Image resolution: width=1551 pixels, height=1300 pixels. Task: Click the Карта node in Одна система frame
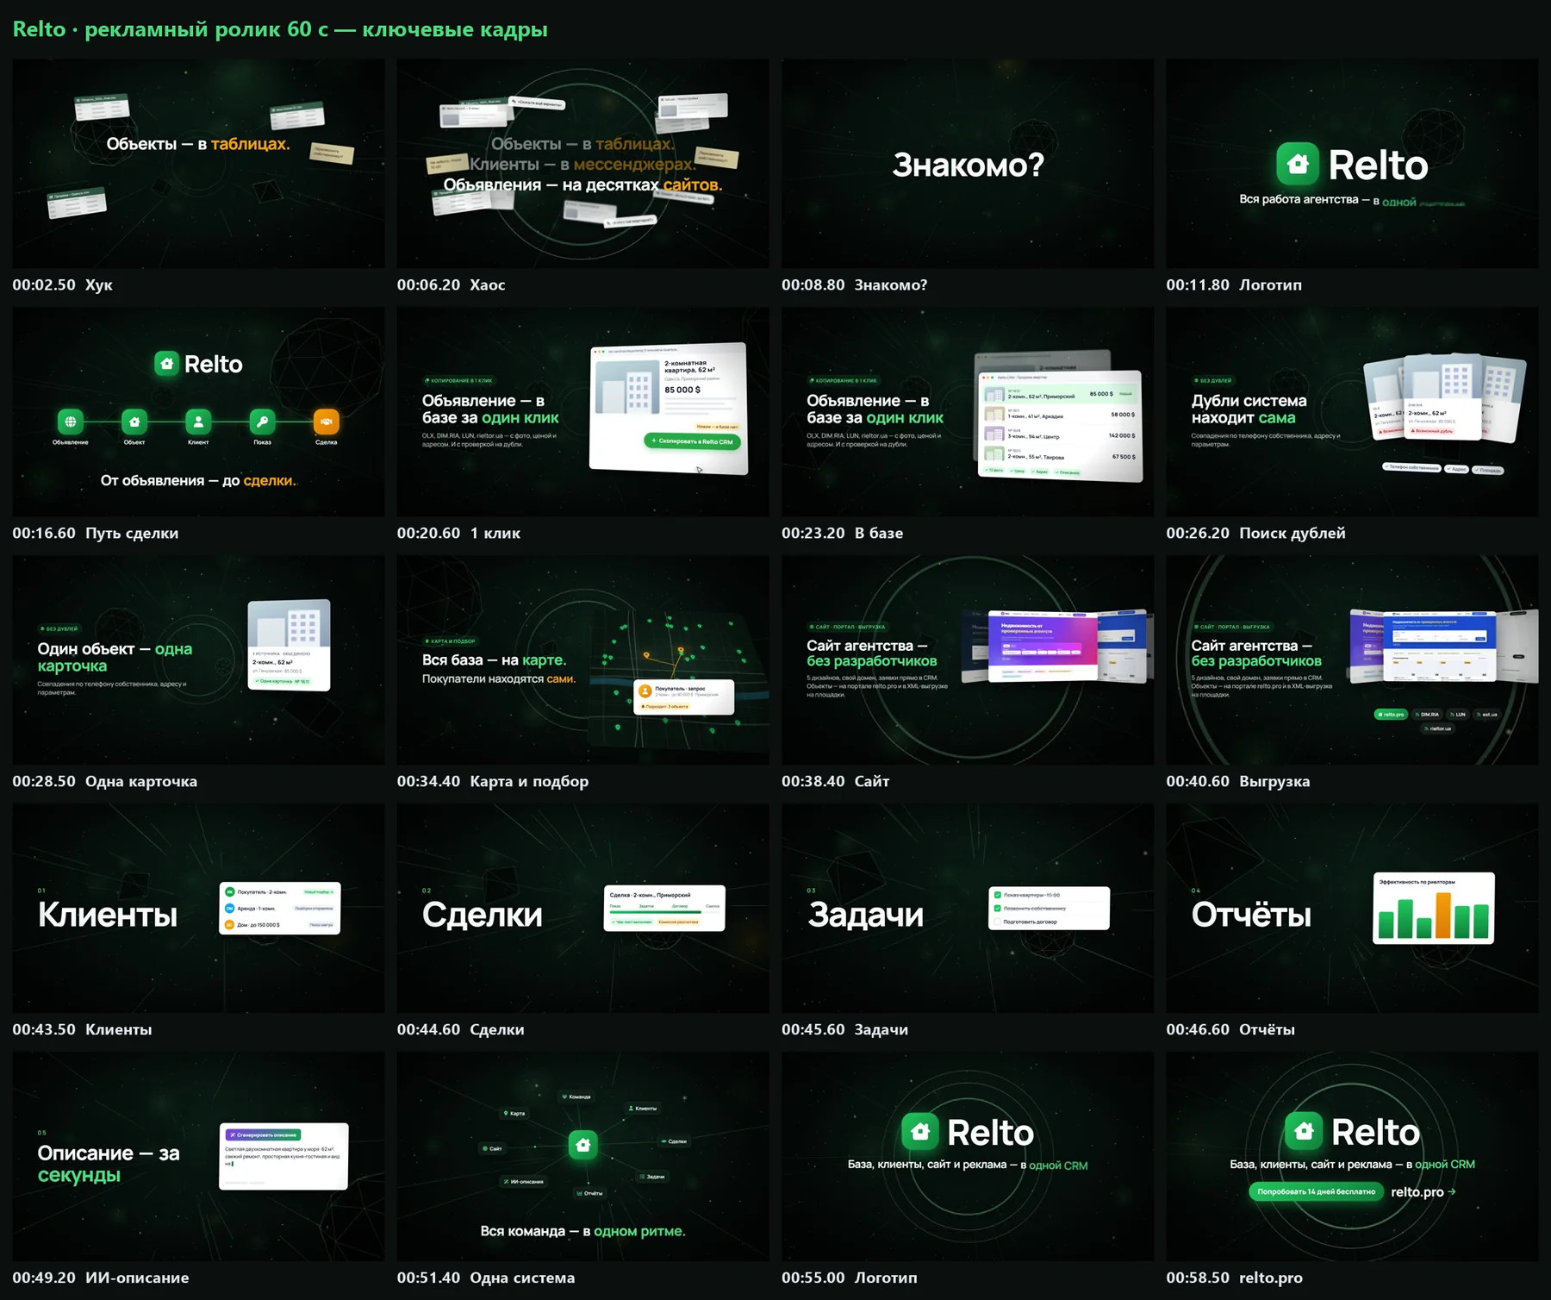(x=514, y=1113)
